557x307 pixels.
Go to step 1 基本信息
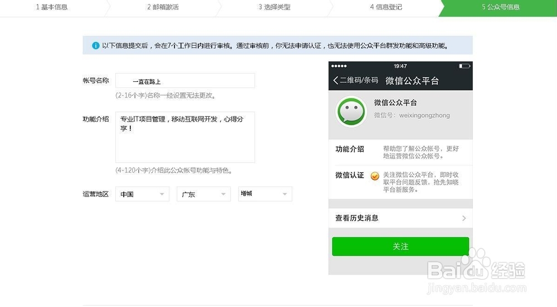[x=52, y=7]
